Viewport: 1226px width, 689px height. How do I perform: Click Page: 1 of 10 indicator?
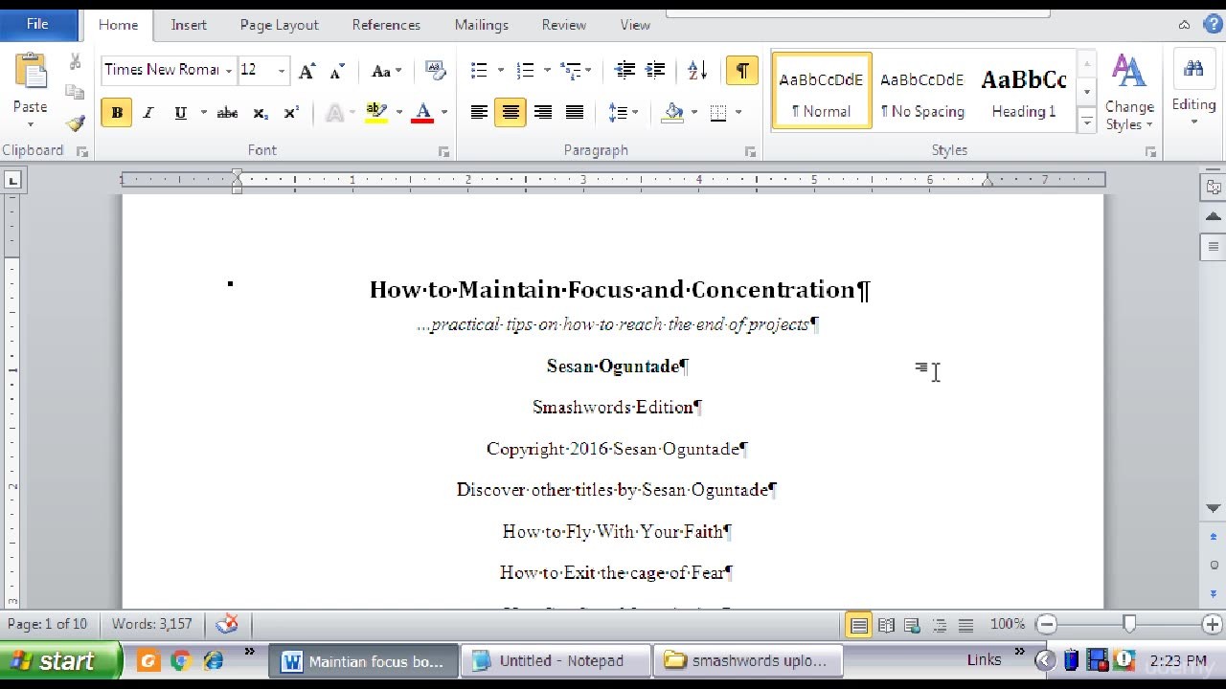coord(48,624)
